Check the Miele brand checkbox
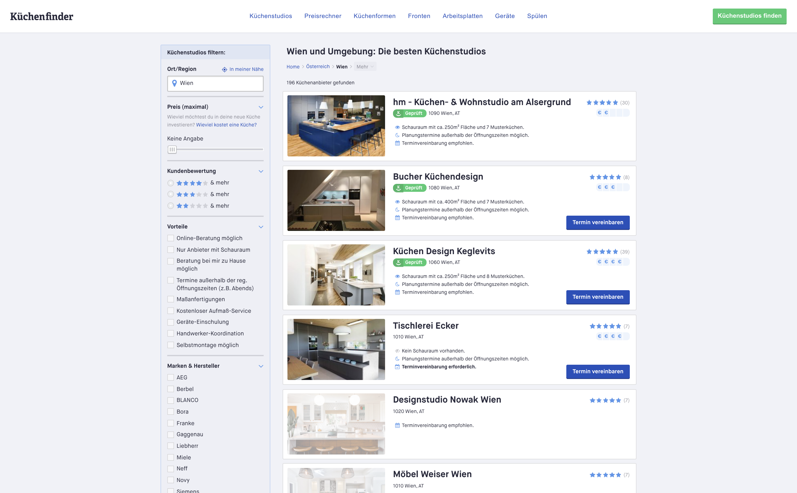 (170, 458)
